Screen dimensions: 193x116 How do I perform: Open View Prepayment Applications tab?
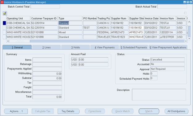click(x=168, y=48)
